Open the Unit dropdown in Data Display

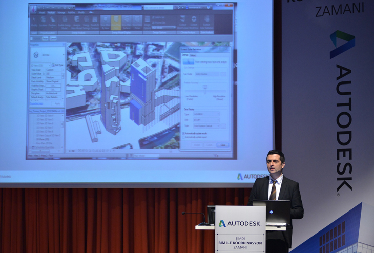tap(206, 120)
